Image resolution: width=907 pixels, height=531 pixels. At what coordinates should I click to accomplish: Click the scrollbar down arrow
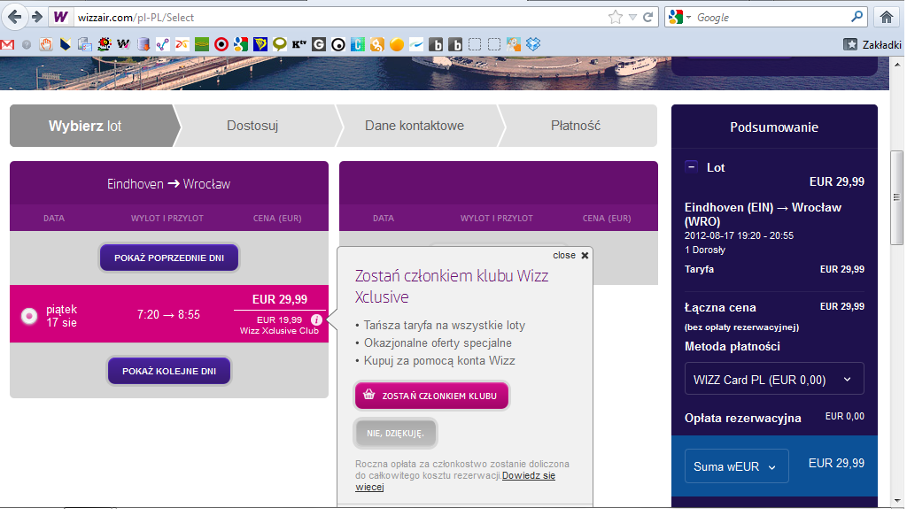897,500
